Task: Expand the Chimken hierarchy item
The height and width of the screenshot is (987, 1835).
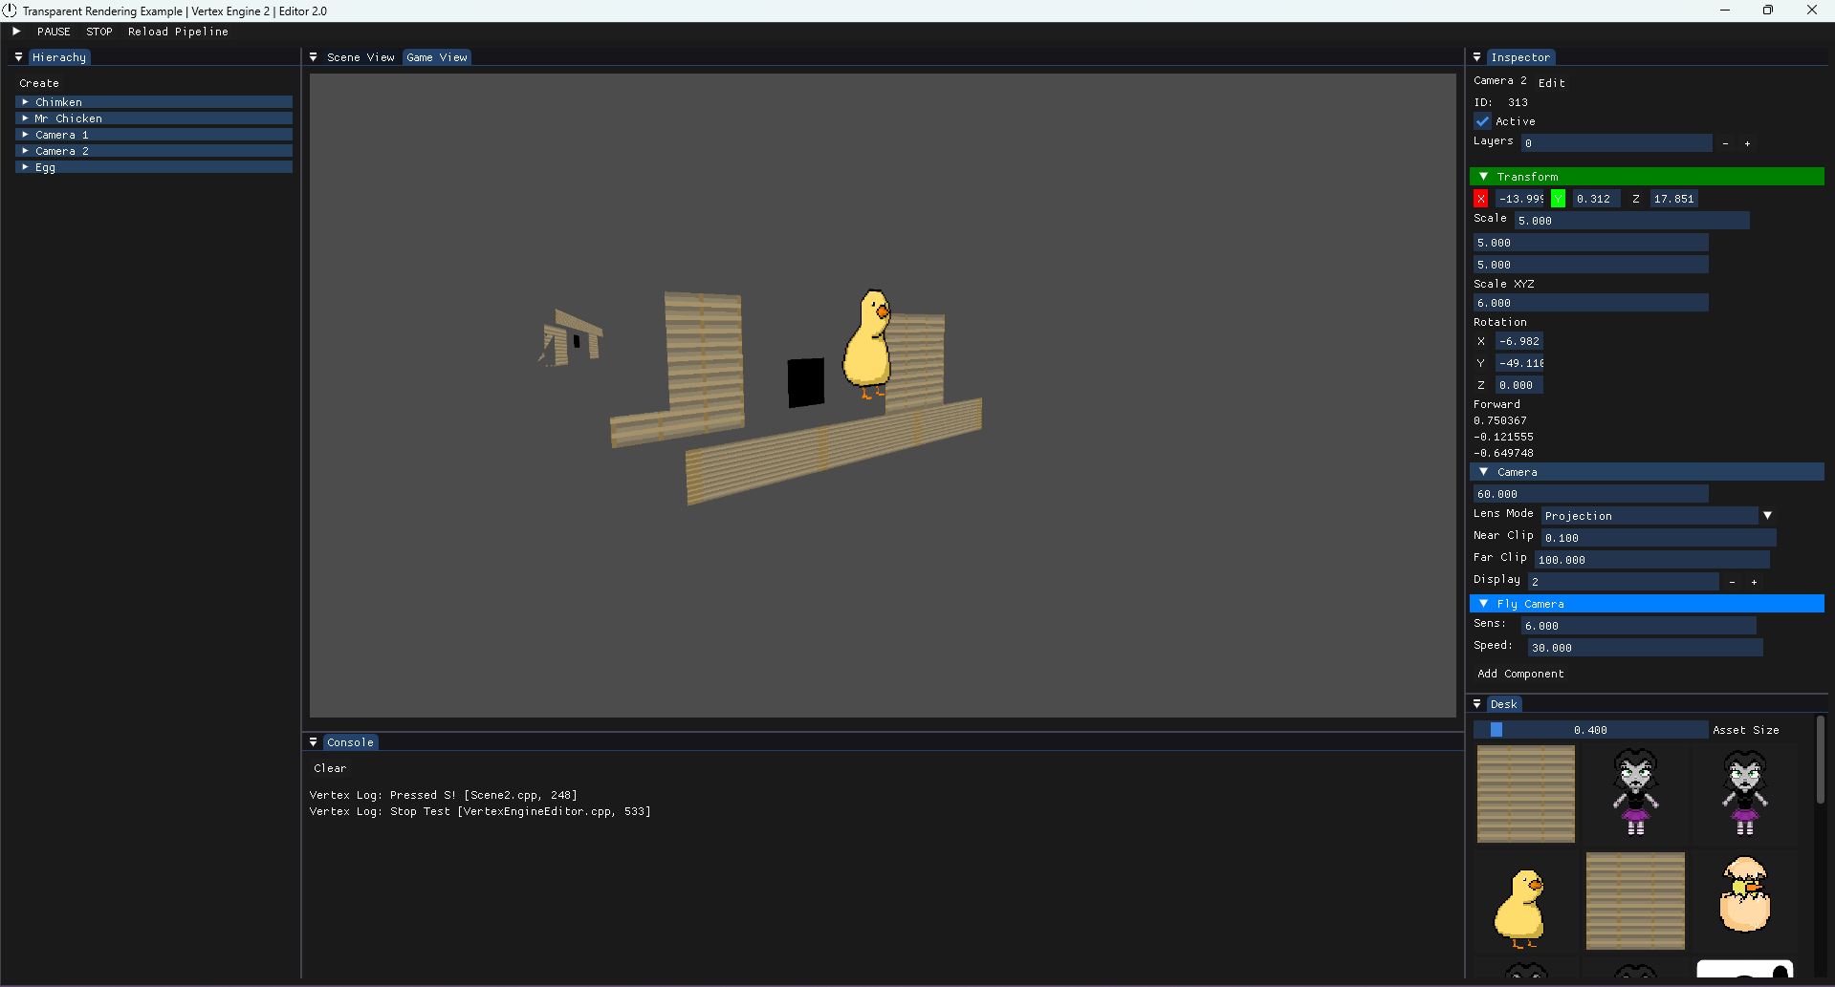Action: [25, 102]
